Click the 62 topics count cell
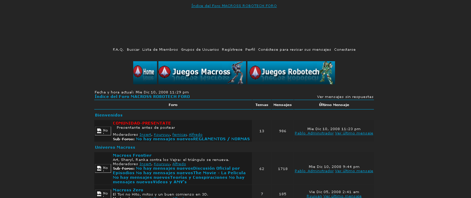Image resolution: width=471 pixels, height=198 pixels. click(262, 169)
